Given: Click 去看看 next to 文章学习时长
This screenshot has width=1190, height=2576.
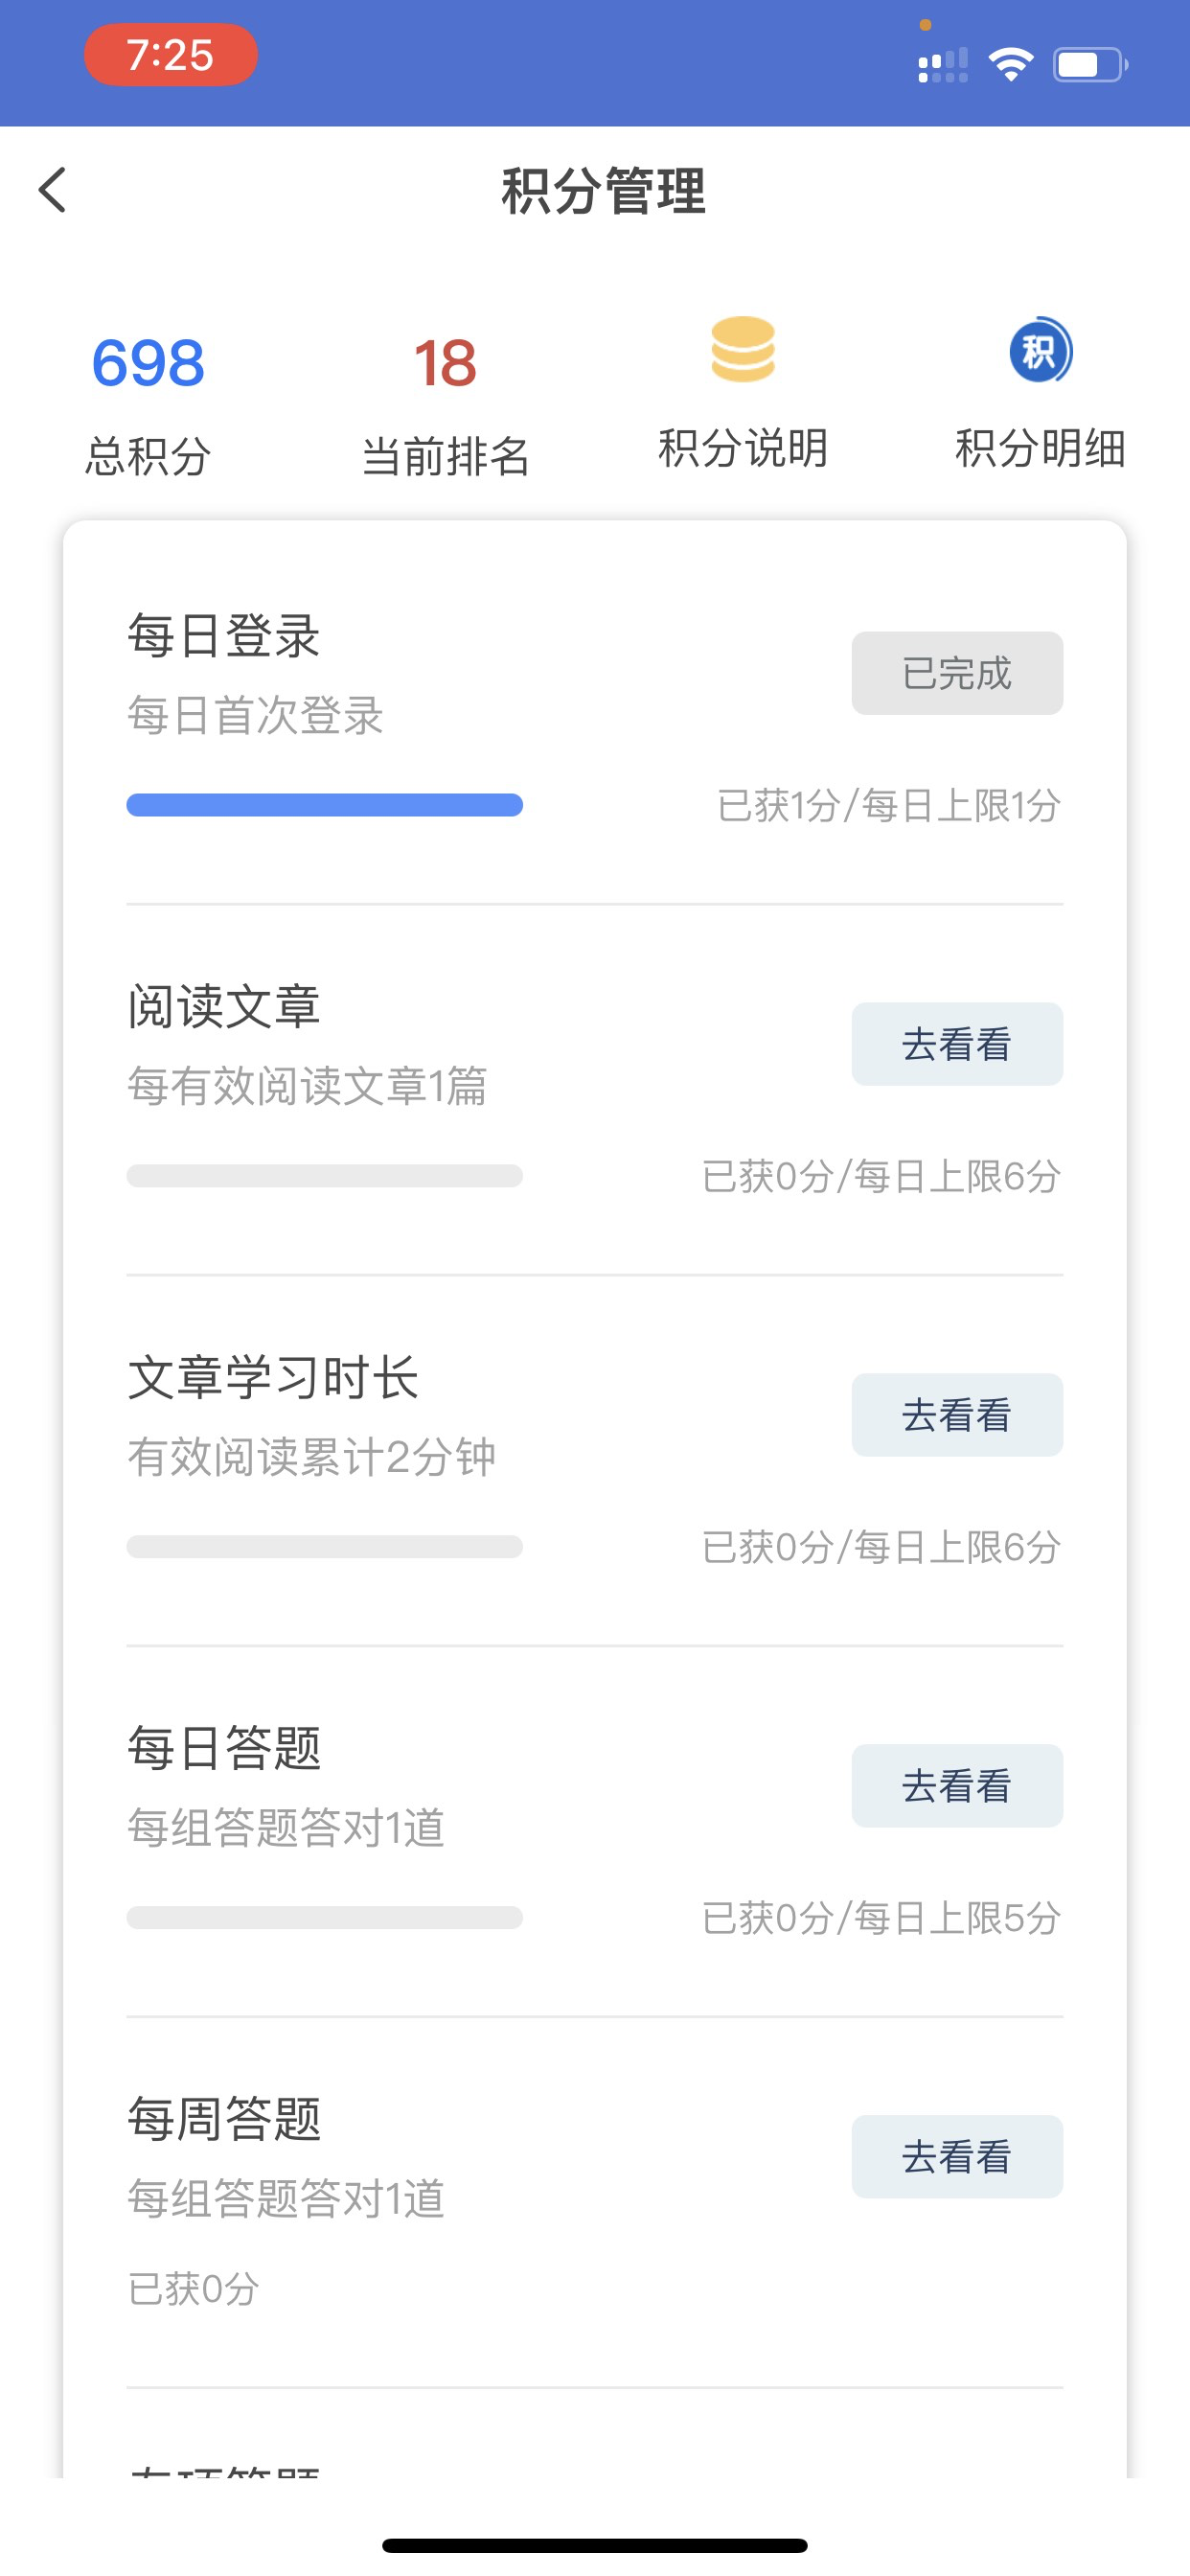Looking at the screenshot, I should tap(957, 1415).
